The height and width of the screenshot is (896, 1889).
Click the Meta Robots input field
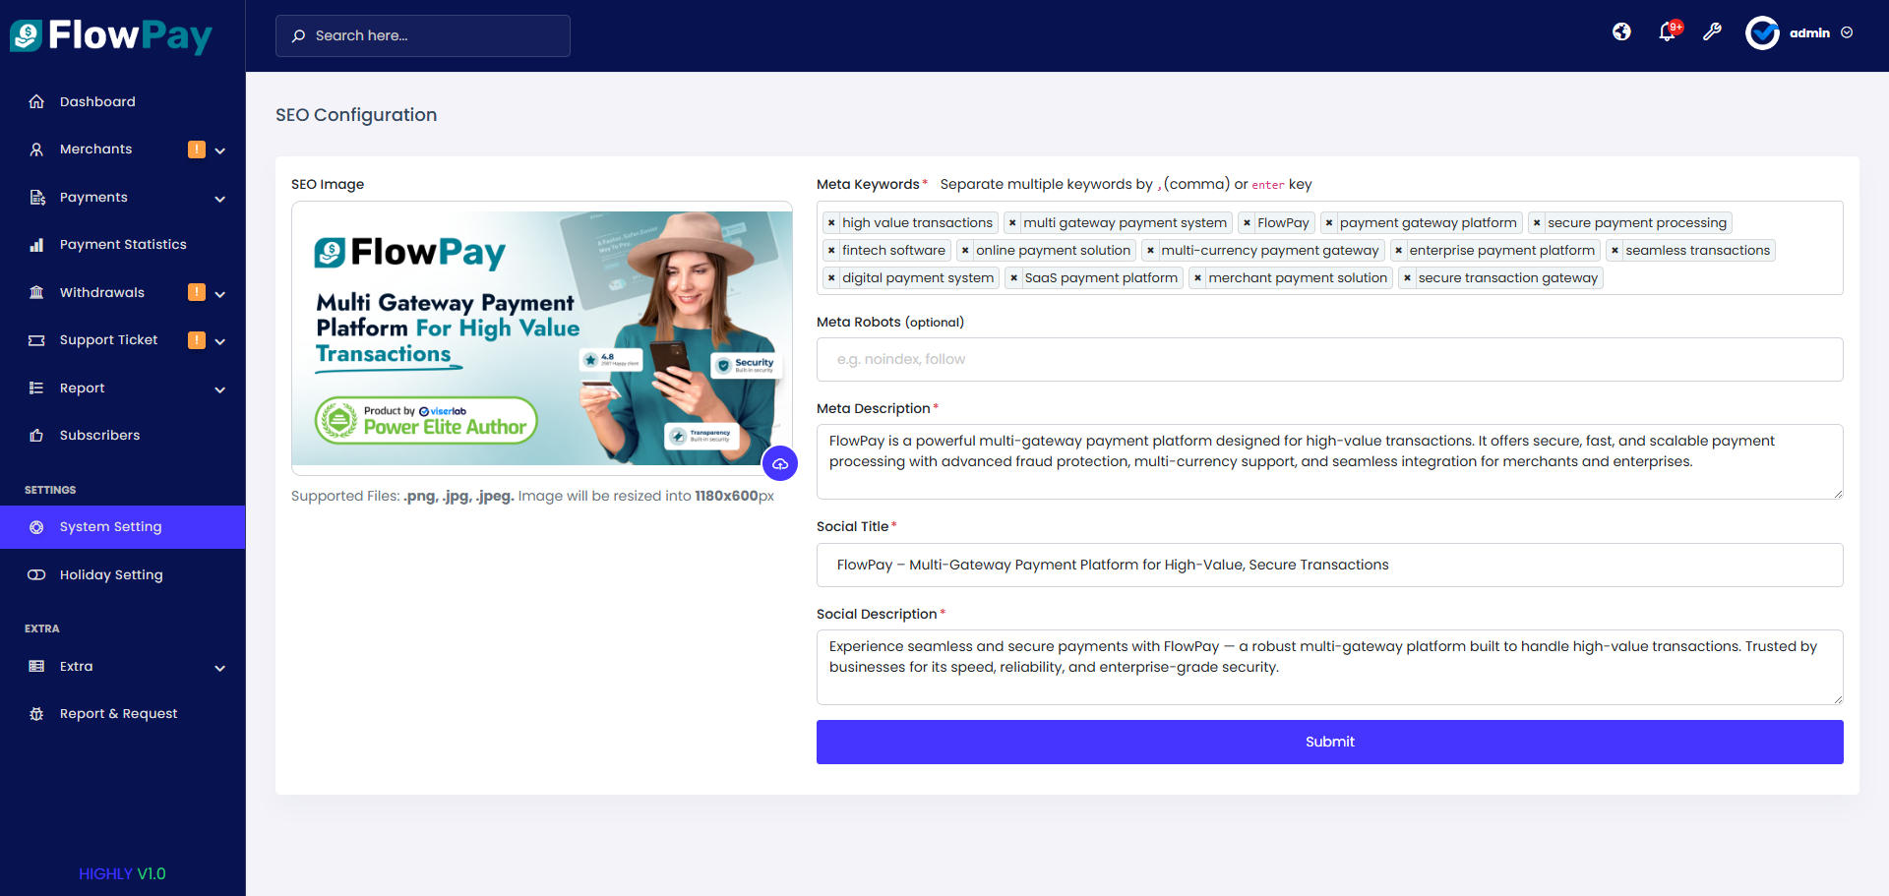coord(1330,360)
